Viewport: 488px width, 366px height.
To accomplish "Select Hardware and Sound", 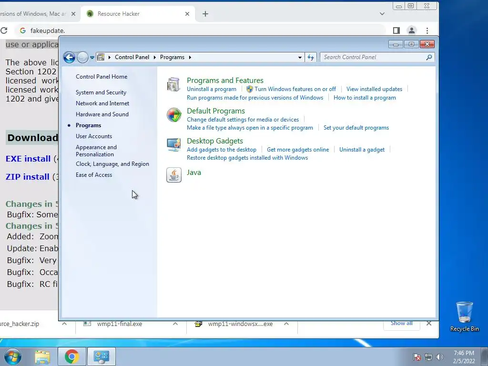I will (x=102, y=114).
